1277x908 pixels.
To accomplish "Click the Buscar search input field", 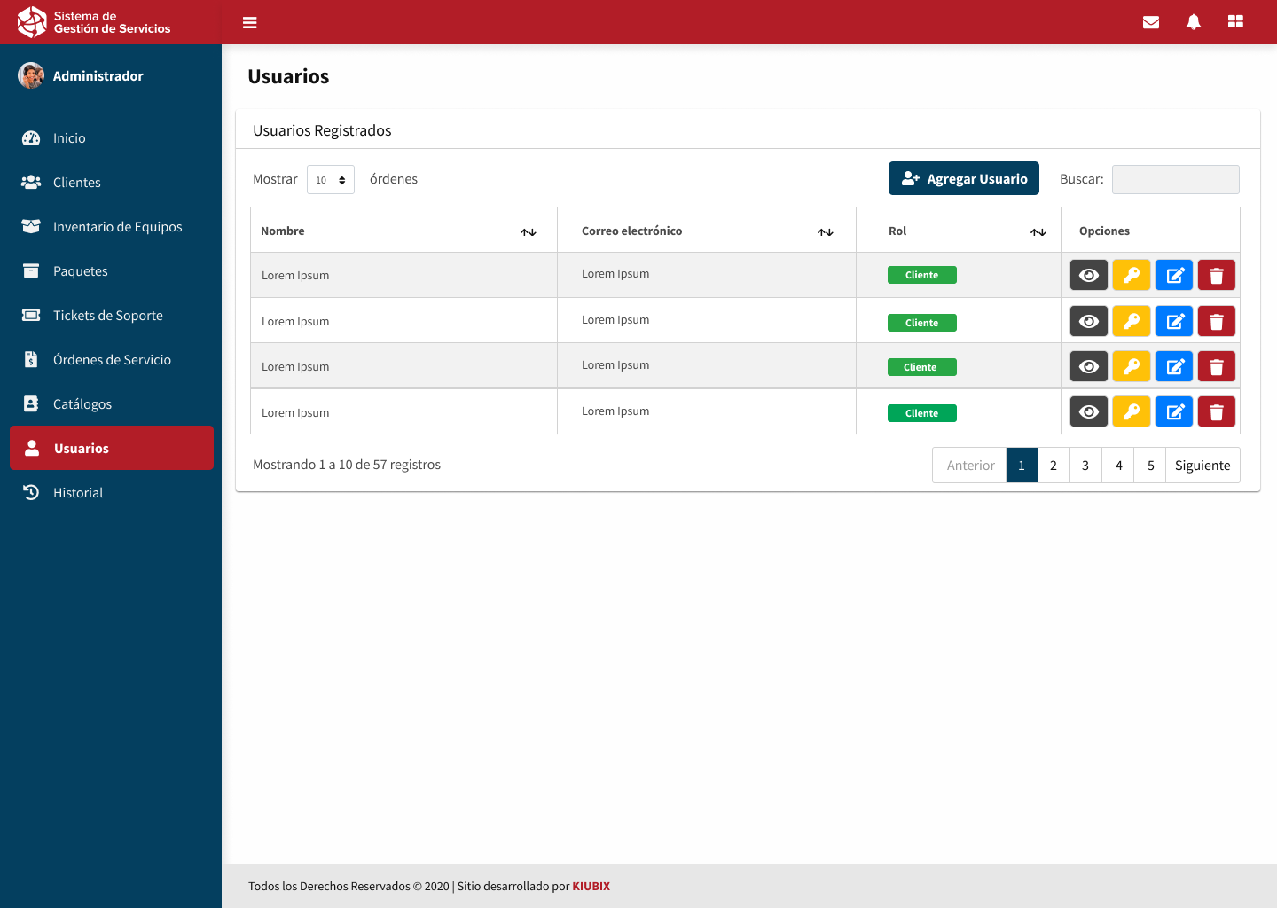I will (x=1175, y=180).
